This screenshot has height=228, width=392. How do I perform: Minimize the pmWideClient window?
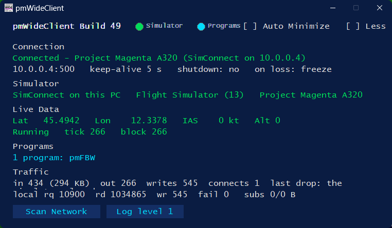333,8
